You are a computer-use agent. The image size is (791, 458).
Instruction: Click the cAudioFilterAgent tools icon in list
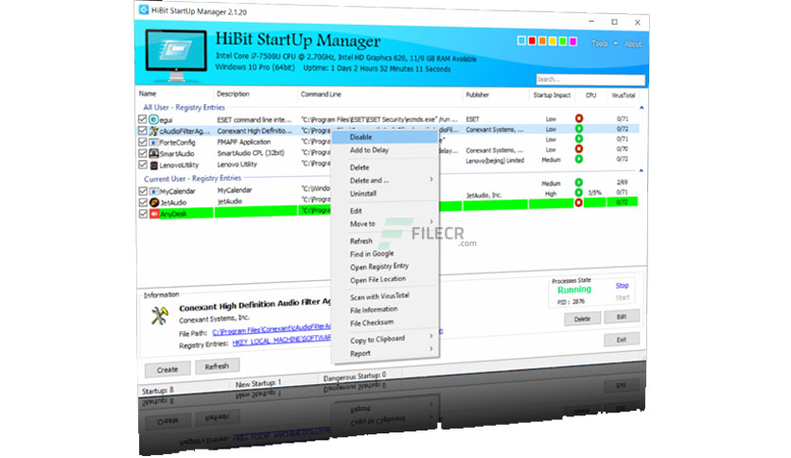point(154,131)
